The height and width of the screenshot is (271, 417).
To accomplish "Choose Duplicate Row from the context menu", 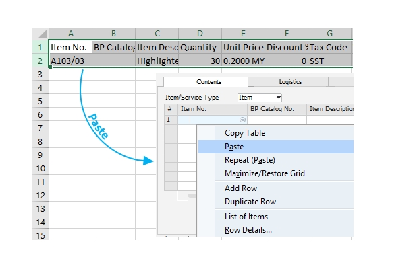I will [x=276, y=202].
